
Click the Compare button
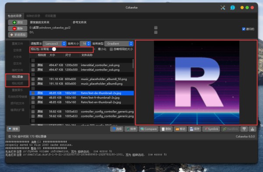click(149, 129)
